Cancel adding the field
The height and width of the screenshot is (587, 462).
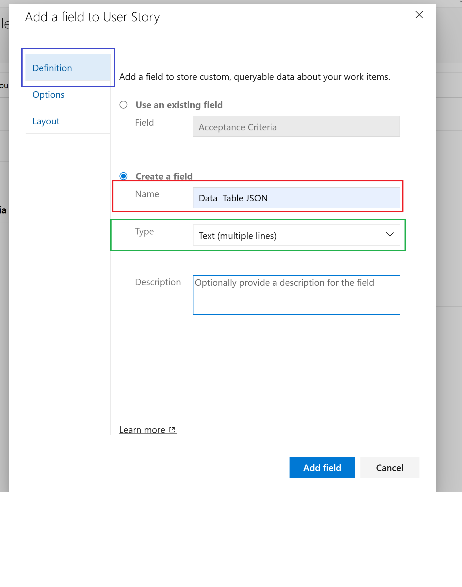click(390, 468)
